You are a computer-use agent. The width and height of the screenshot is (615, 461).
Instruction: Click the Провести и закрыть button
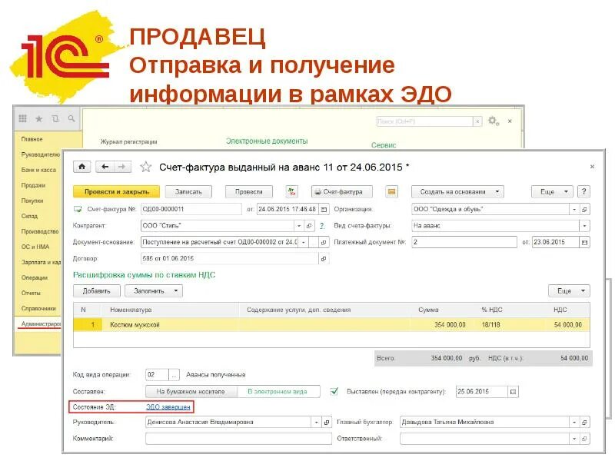[117, 191]
